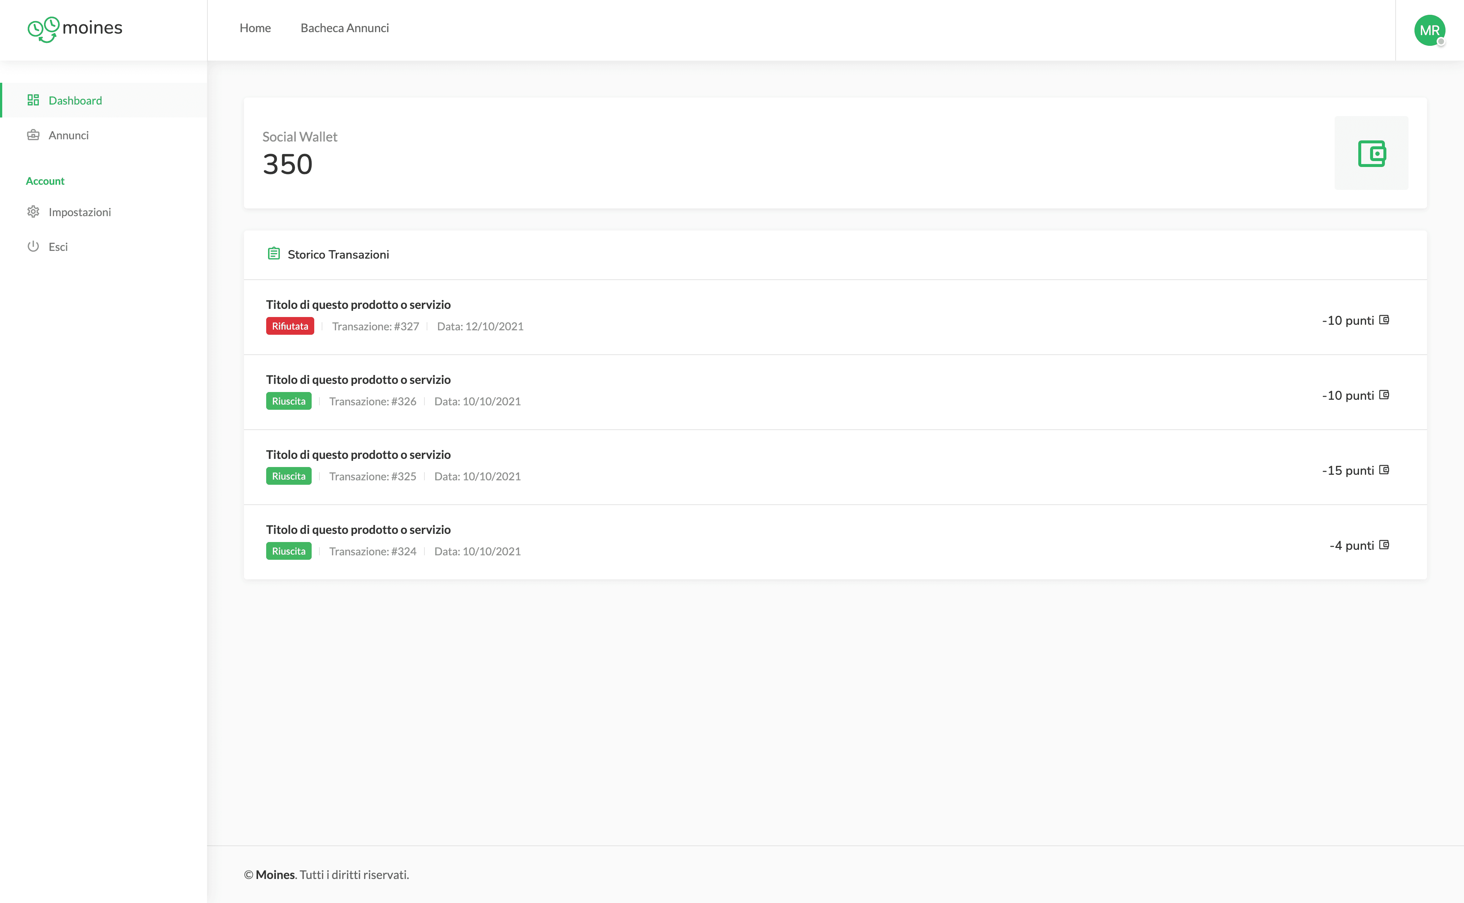Open title of transaction #325
This screenshot has width=1464, height=903.
click(x=358, y=454)
